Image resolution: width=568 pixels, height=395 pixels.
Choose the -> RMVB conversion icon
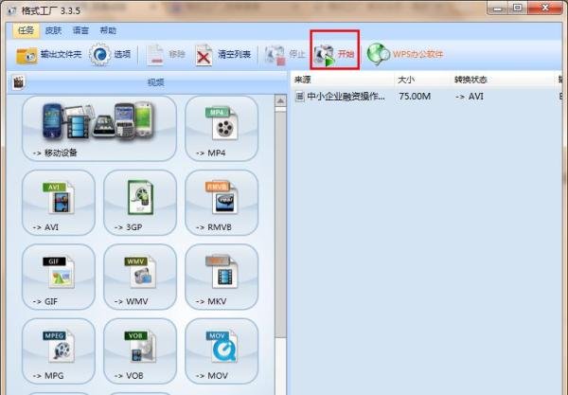[222, 203]
